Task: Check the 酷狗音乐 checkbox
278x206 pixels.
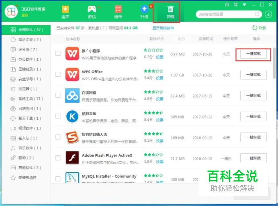Action: tap(58, 116)
